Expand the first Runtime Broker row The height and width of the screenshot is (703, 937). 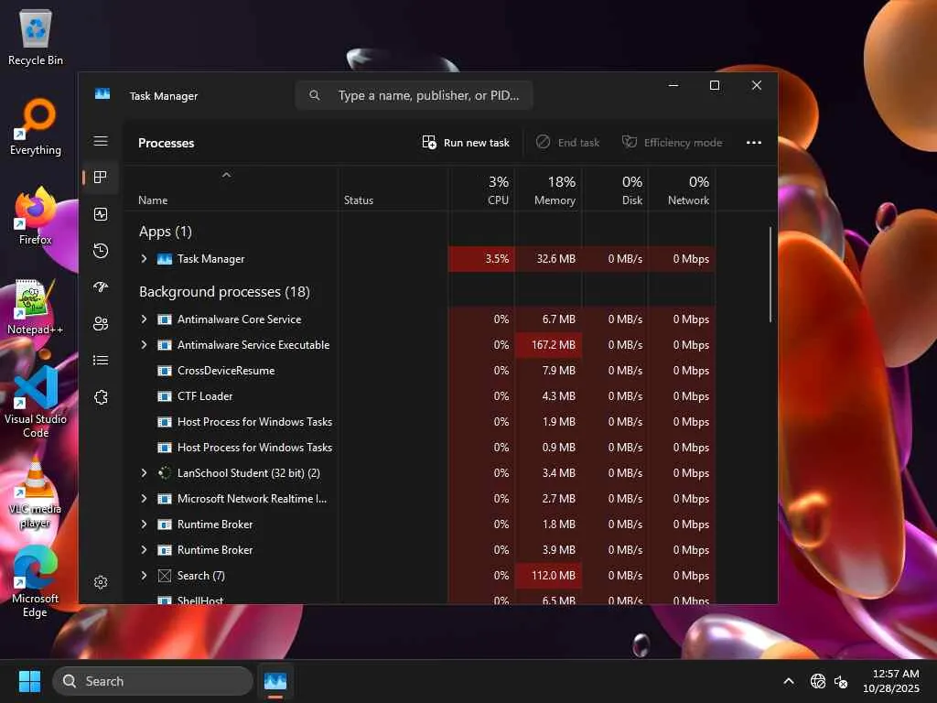(x=144, y=524)
